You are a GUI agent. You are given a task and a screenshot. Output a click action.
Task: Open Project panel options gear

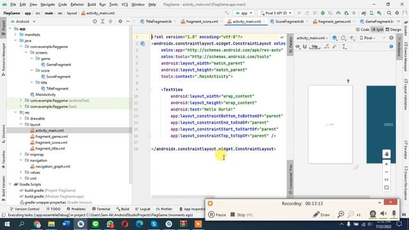click(120, 21)
